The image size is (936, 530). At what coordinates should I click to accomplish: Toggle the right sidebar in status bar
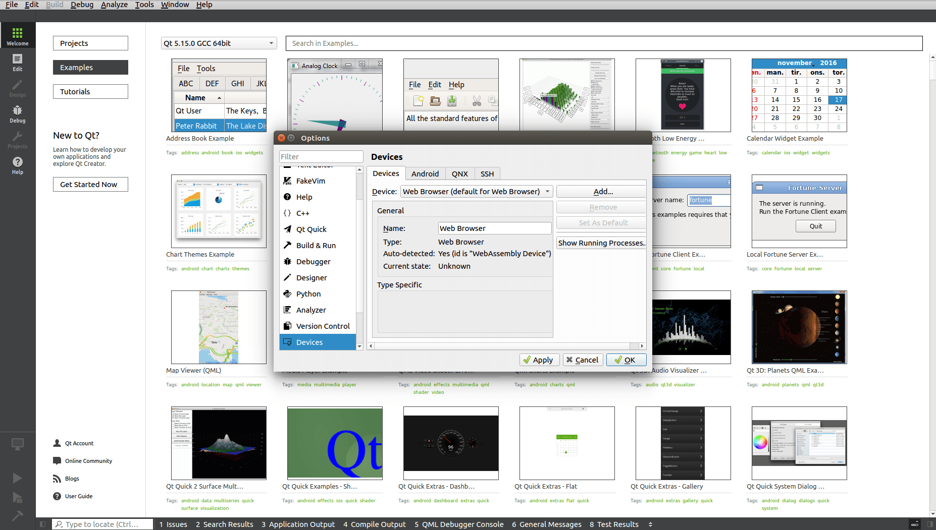click(x=930, y=524)
